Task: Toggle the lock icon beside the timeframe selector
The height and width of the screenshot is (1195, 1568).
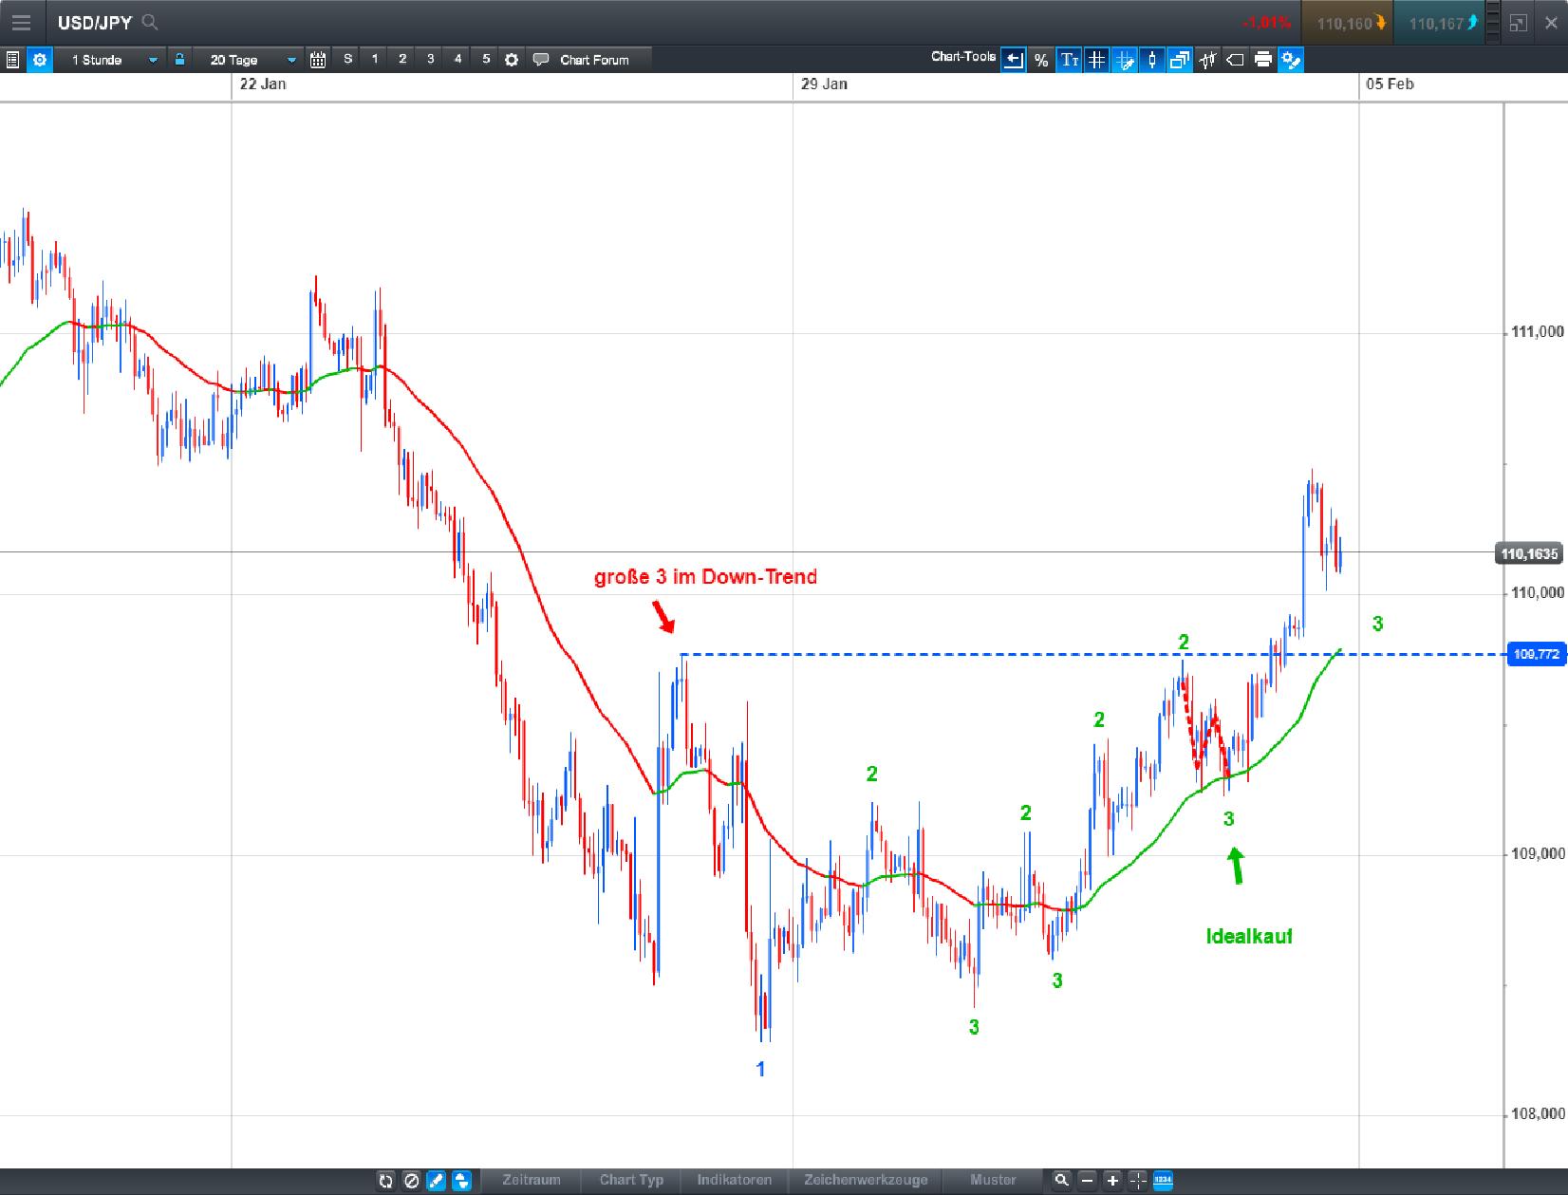Action: [x=179, y=59]
